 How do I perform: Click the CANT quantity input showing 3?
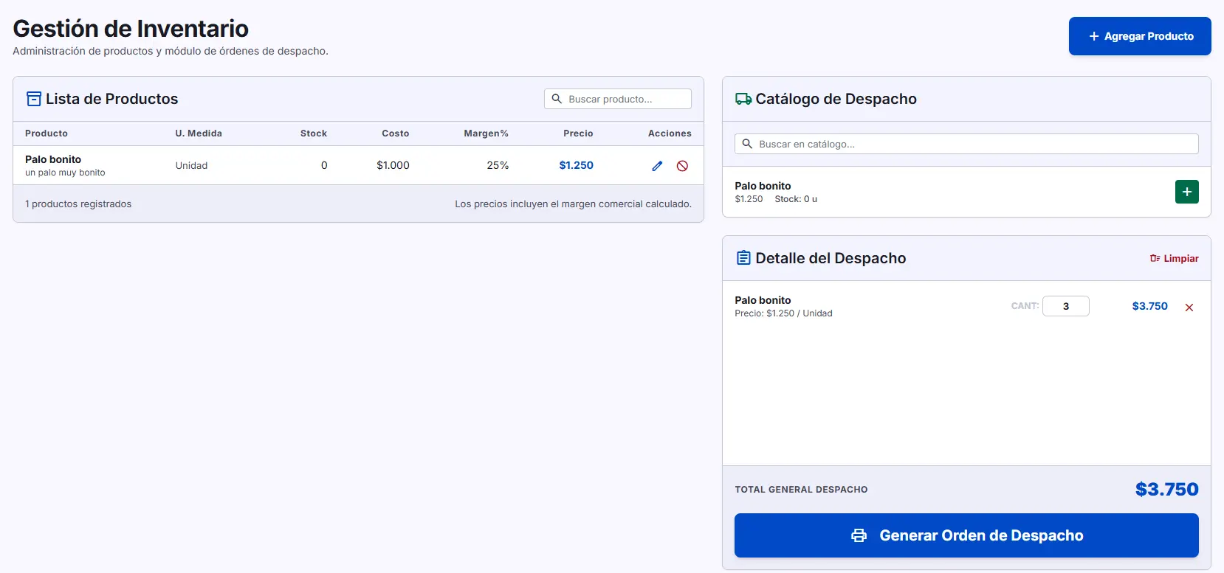1065,306
